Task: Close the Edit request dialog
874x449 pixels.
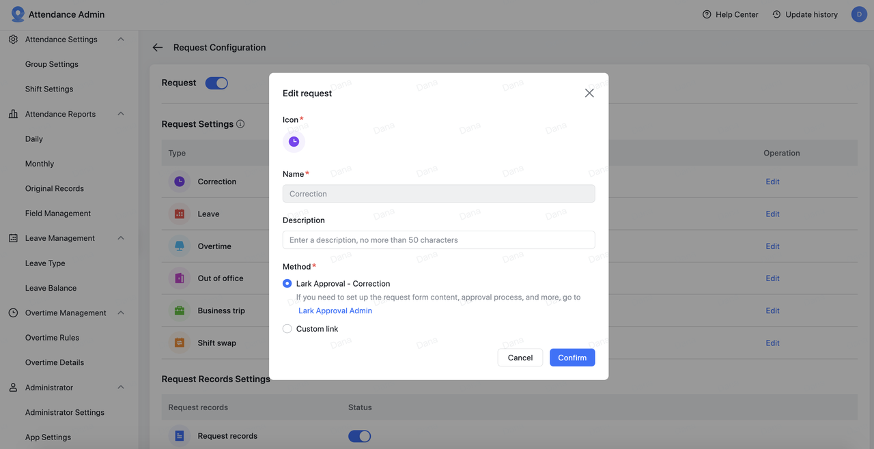Action: pos(589,93)
